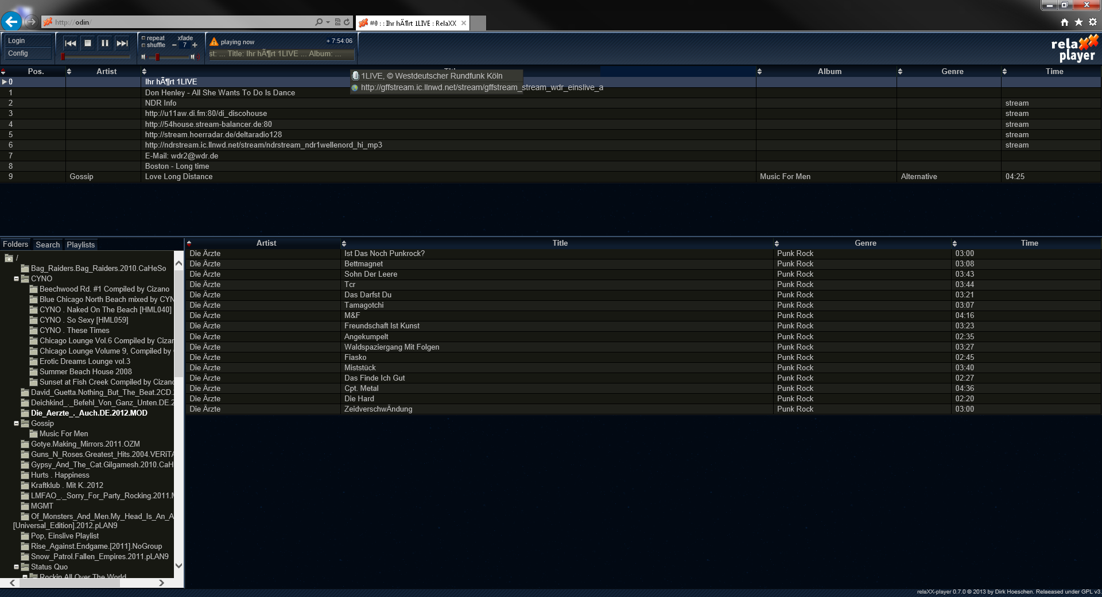Skip to the previous track
This screenshot has height=597, width=1102.
[x=71, y=43]
